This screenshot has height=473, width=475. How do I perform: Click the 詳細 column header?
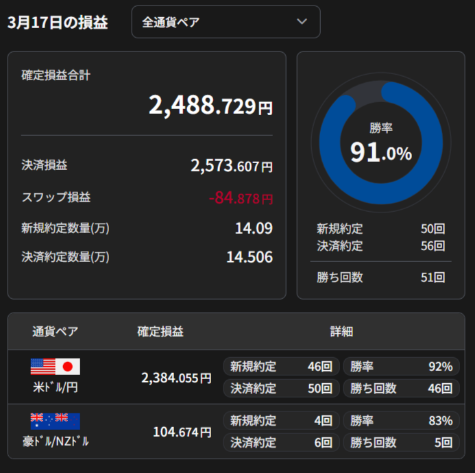[x=341, y=332]
